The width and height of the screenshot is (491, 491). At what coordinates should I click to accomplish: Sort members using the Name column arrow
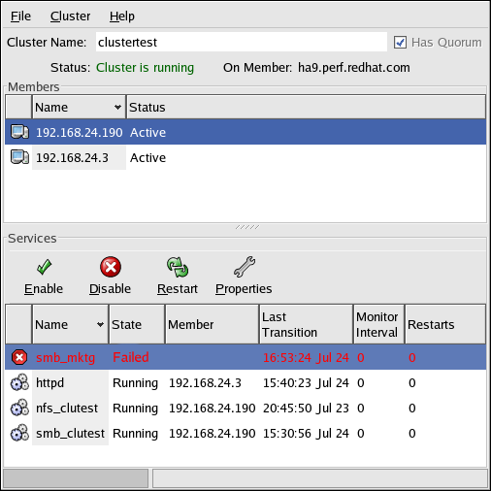[x=117, y=107]
